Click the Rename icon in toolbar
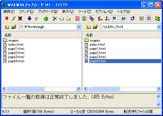 [61, 19]
